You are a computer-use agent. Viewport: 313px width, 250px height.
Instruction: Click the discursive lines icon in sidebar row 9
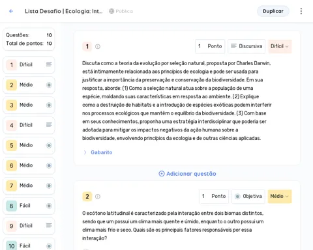click(49, 225)
